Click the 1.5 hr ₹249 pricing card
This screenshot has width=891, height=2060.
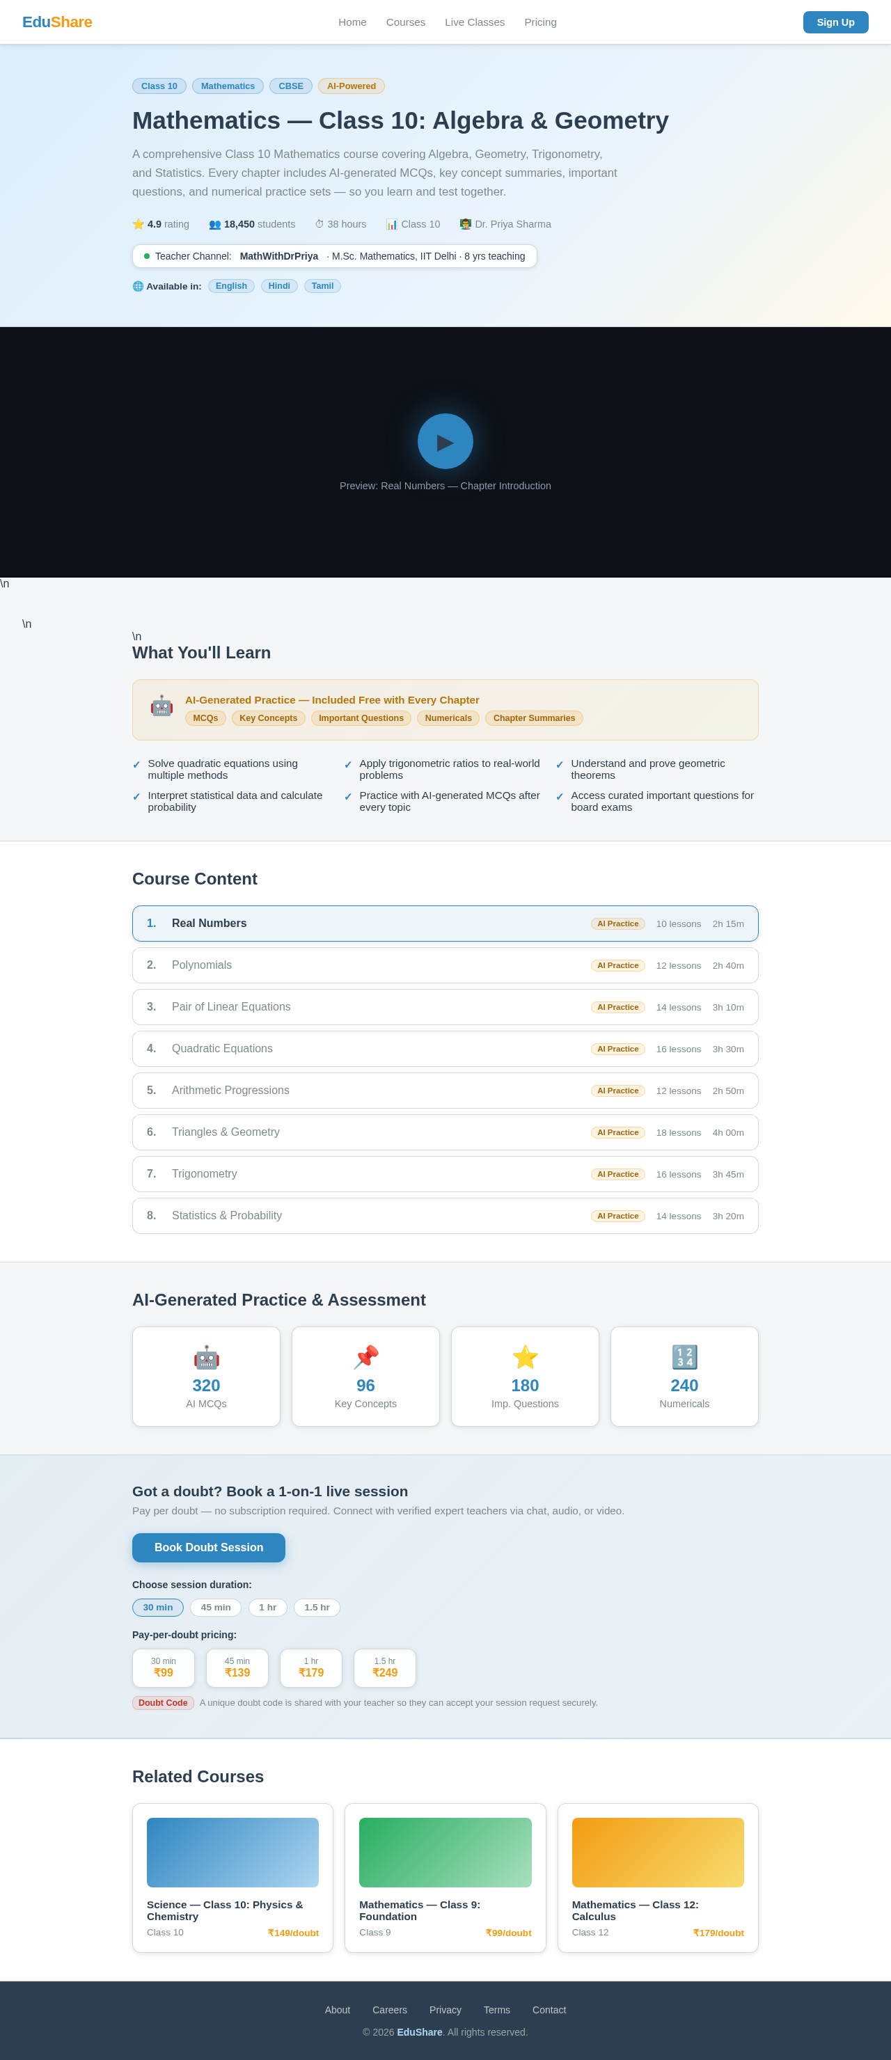(x=385, y=1668)
